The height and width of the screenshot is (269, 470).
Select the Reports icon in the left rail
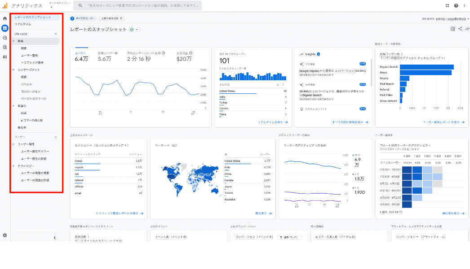[5, 28]
